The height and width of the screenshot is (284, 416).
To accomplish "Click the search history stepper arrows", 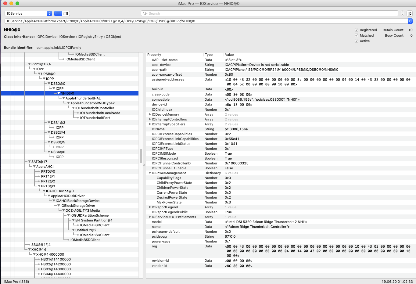I will point(402,13).
